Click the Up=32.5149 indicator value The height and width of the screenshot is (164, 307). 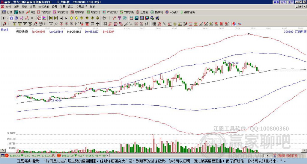pos(56,32)
